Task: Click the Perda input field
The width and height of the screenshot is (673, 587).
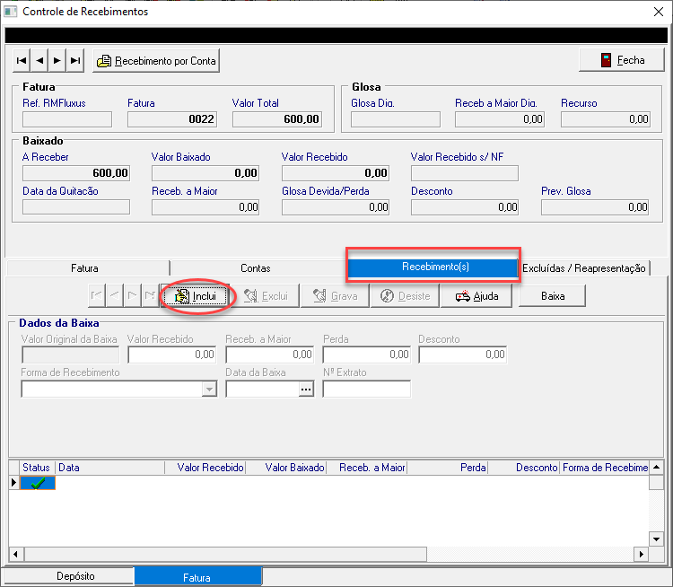Action: tap(366, 355)
